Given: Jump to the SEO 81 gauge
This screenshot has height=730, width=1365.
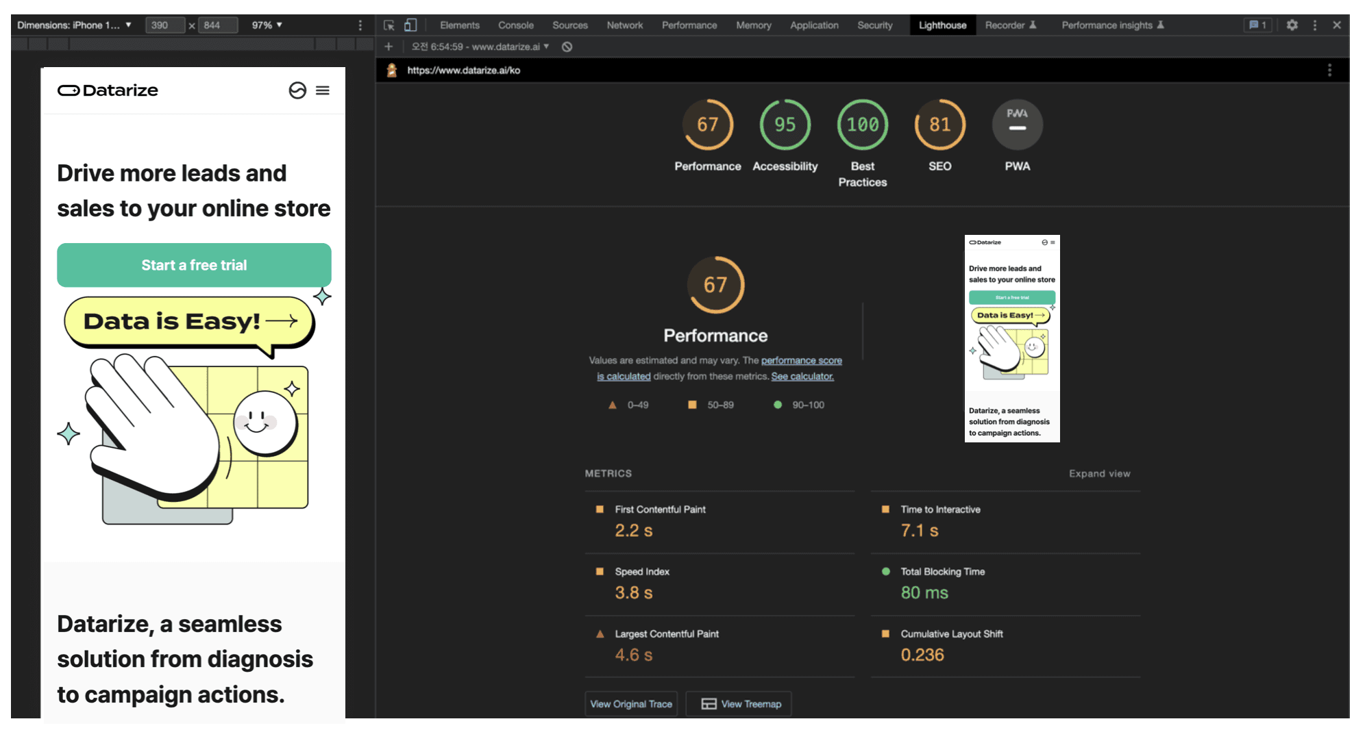Looking at the screenshot, I should point(940,135).
